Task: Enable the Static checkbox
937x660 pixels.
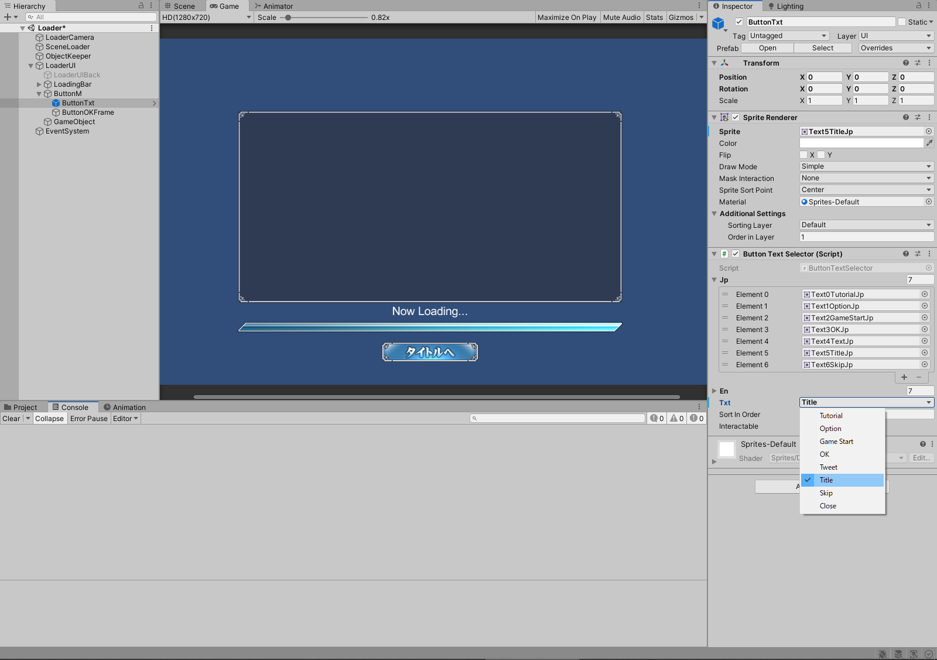Action: click(902, 22)
